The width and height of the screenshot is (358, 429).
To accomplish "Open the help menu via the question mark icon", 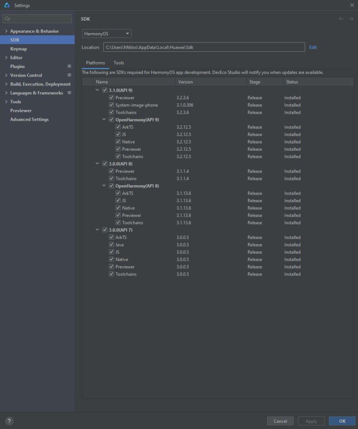I will (x=9, y=421).
